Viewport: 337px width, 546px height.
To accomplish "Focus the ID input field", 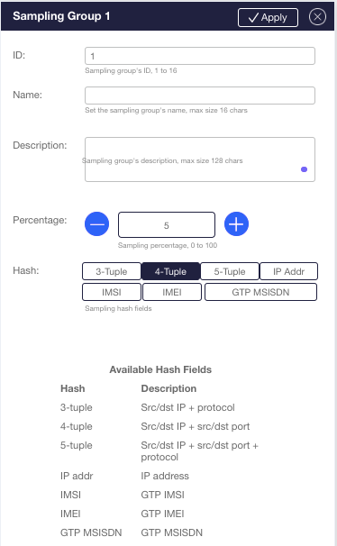I will point(200,56).
